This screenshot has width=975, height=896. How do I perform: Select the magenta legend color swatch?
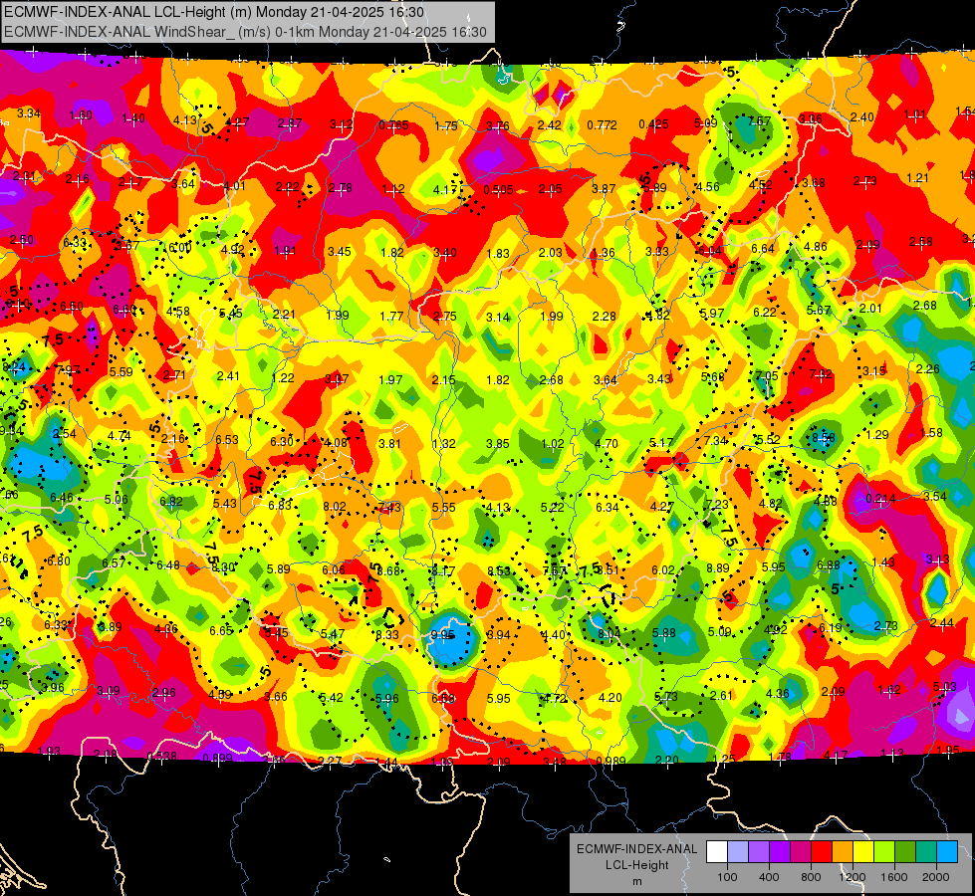coord(801,851)
